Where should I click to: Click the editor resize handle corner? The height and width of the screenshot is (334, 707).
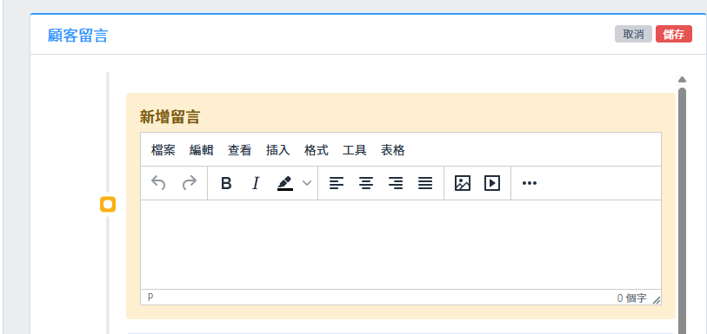pyautogui.click(x=657, y=300)
